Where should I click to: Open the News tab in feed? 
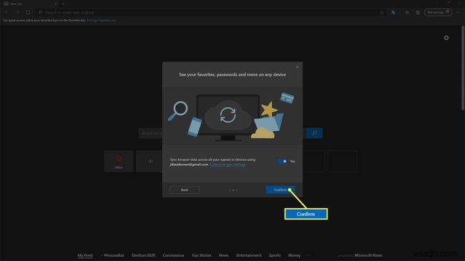click(x=224, y=255)
